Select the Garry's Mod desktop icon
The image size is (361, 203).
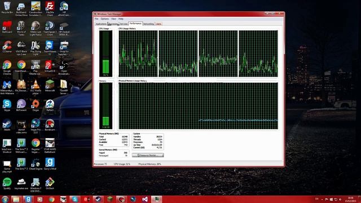[x=50, y=164]
